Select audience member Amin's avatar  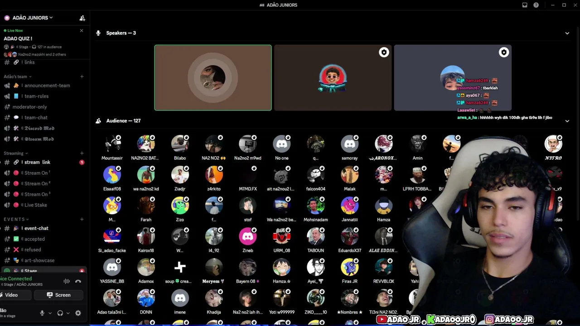point(417,144)
